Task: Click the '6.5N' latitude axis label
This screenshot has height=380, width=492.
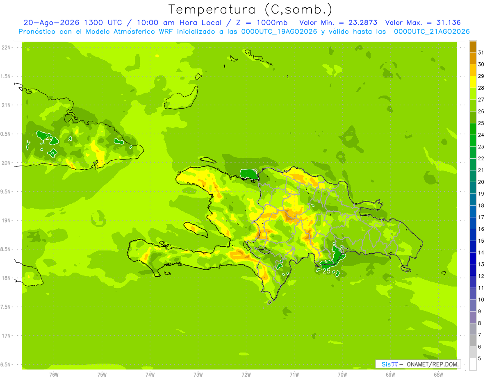Action: point(6,364)
